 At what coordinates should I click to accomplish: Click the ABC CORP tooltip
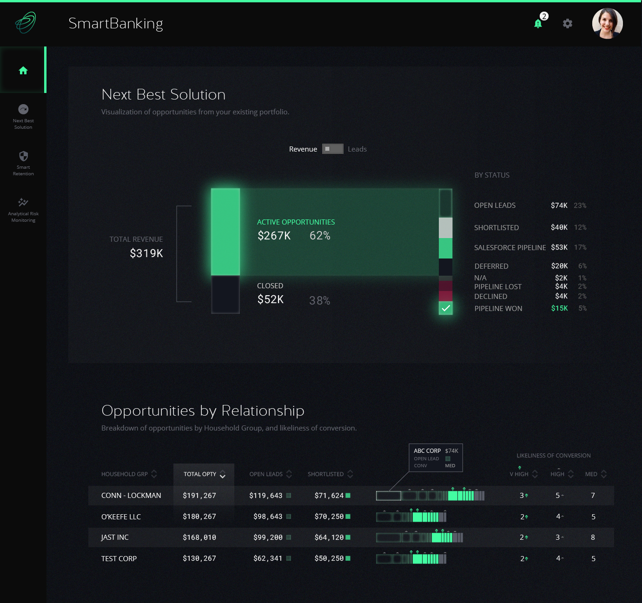[436, 458]
